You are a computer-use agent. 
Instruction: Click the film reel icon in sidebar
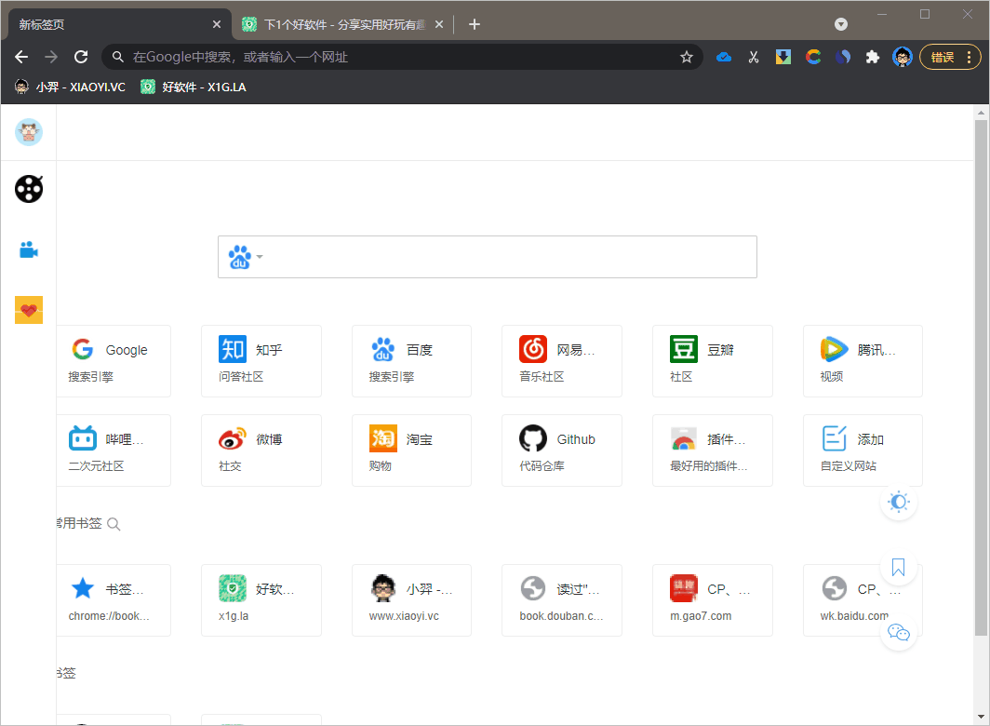(29, 189)
